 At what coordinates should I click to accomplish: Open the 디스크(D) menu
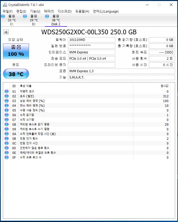click(65, 11)
